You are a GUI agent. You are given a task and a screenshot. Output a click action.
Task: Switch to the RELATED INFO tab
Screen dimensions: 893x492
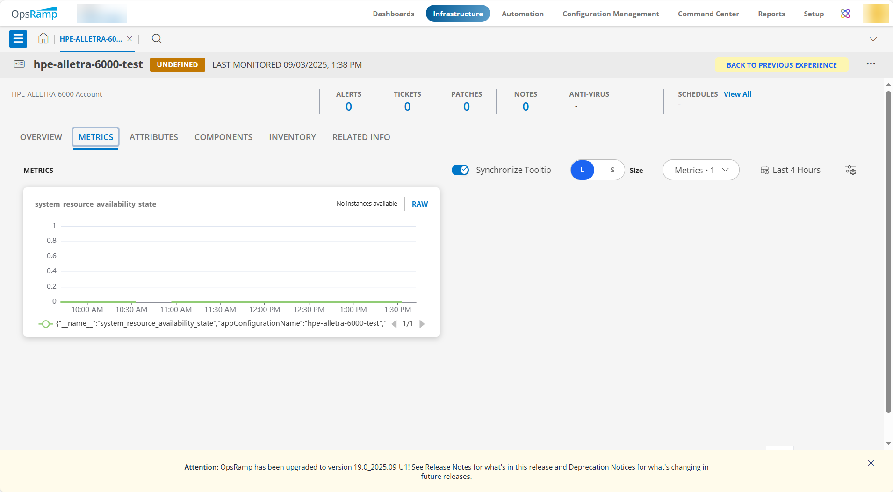[361, 137]
